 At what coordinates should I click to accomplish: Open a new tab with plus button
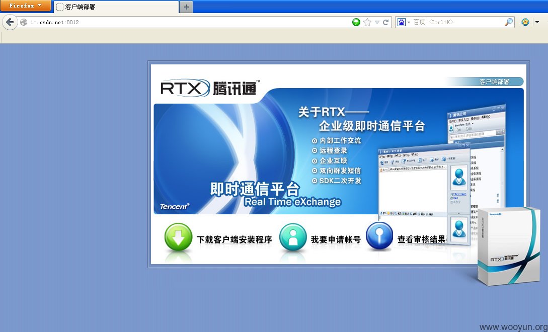pos(186,7)
